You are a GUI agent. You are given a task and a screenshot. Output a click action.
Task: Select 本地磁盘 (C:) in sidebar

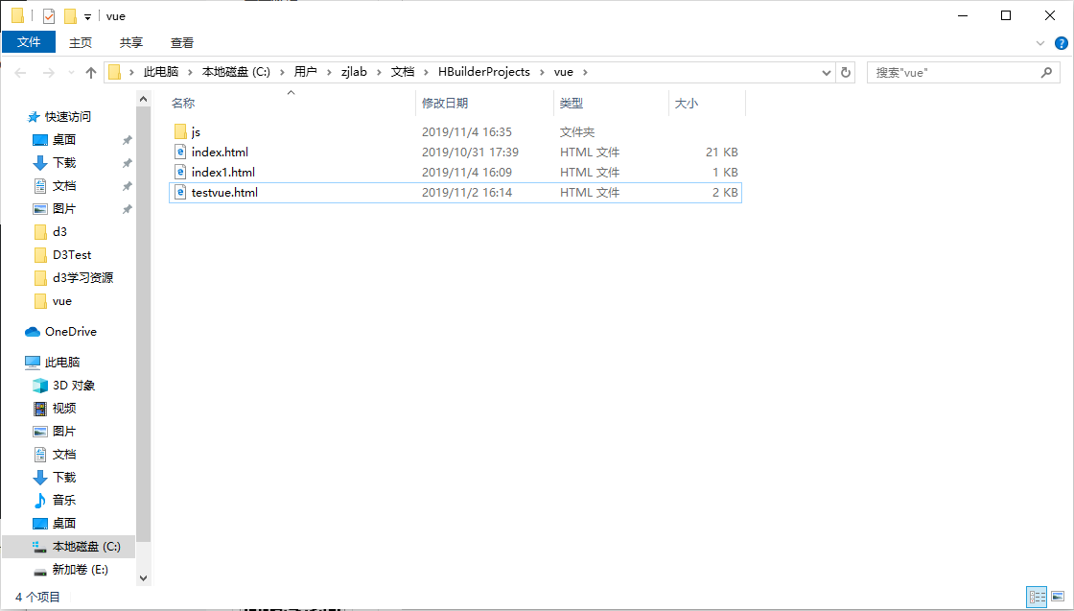pos(69,547)
